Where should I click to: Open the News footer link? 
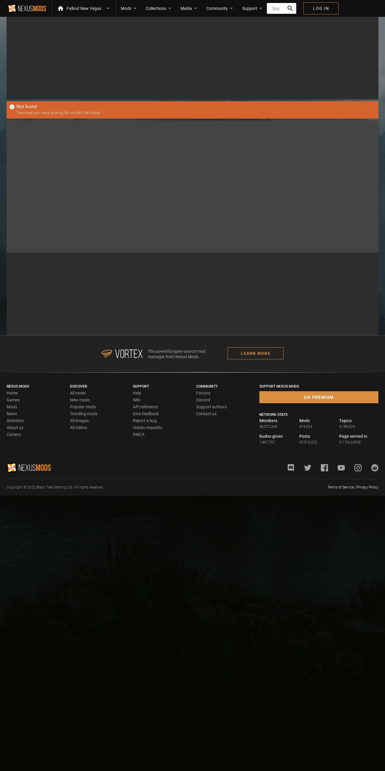pos(12,414)
